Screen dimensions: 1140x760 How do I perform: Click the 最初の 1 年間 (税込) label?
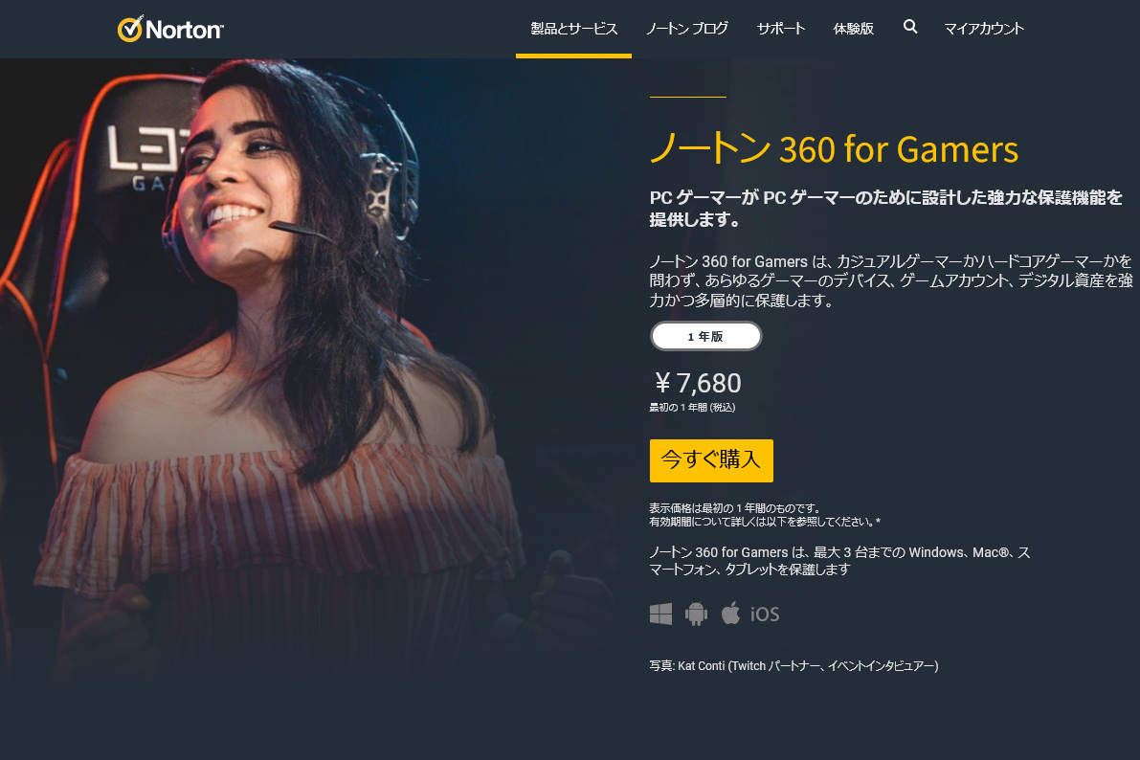pos(692,407)
